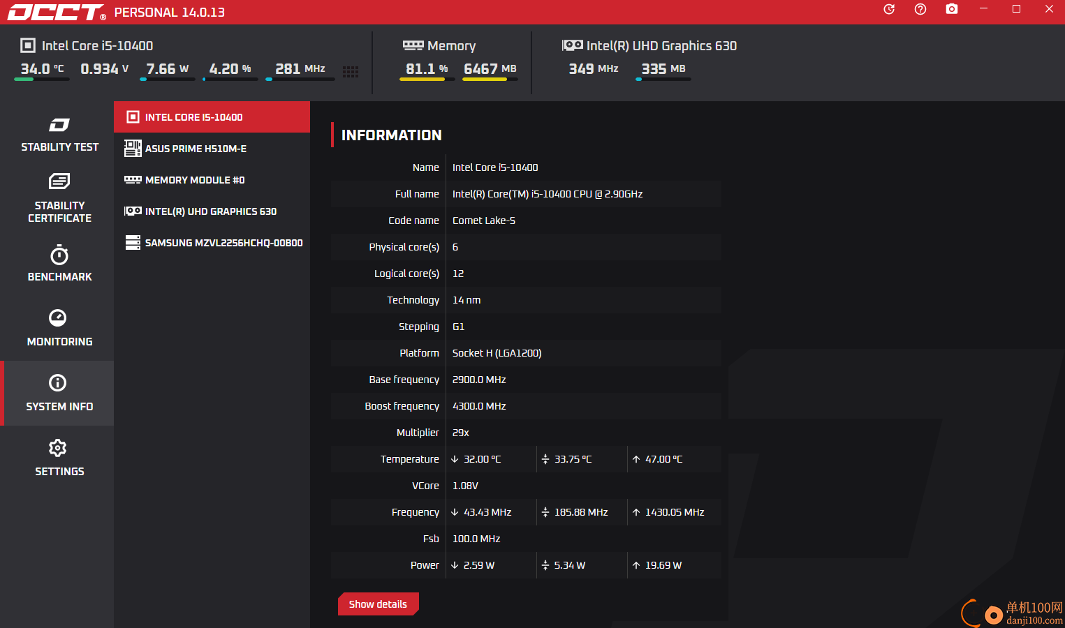Click the OCCT logo
This screenshot has height=628, width=1065.
click(x=56, y=12)
